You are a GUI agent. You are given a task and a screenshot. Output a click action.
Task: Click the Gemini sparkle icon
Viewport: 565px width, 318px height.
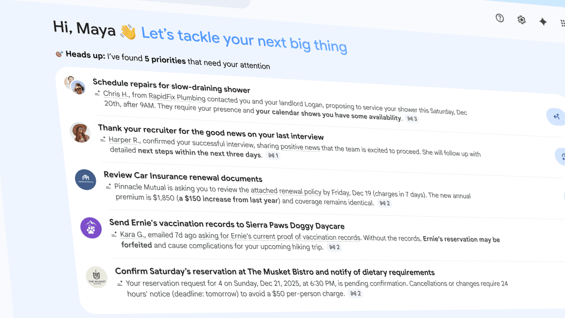543,22
